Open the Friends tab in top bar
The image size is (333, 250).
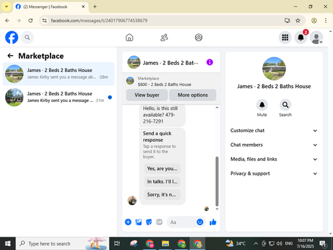point(164,37)
